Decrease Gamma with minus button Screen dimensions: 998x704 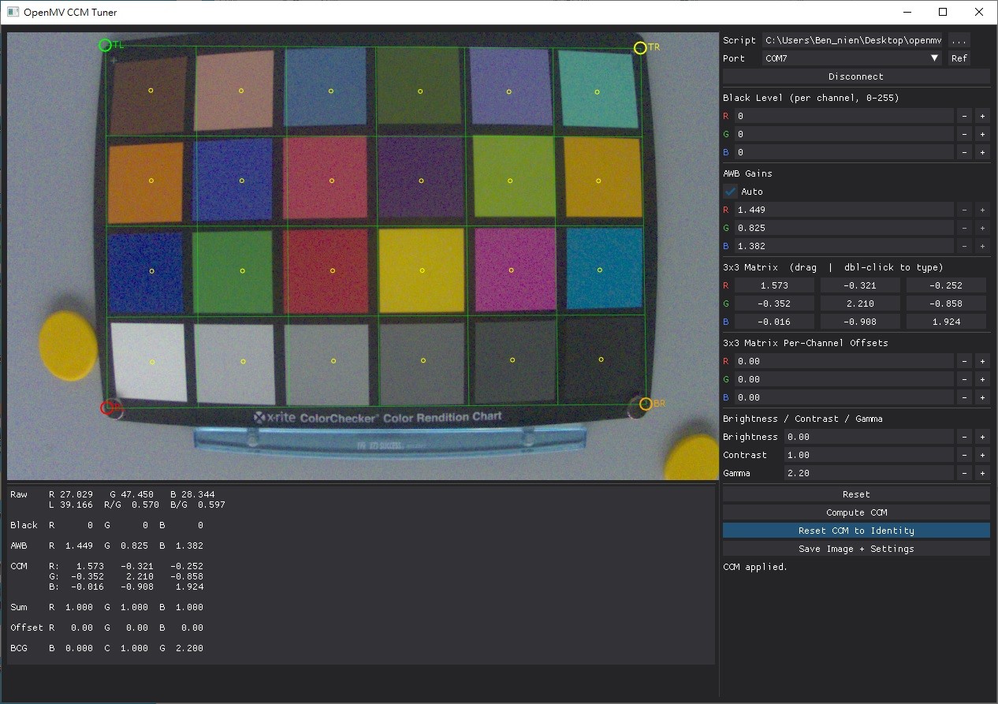pyautogui.click(x=964, y=473)
